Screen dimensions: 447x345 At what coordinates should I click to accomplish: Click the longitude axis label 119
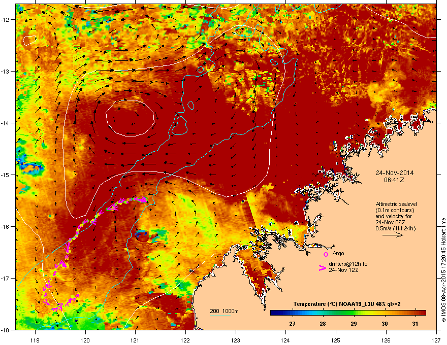point(35,340)
